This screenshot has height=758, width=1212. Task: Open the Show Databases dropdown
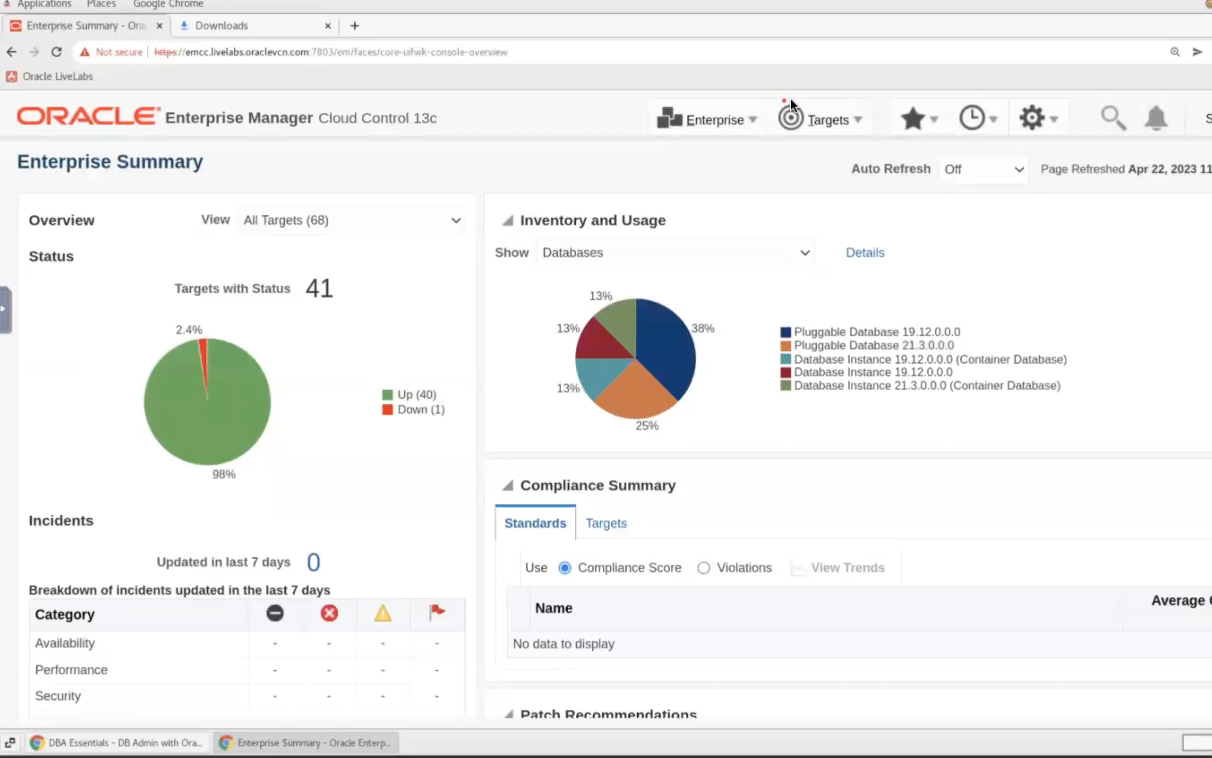[x=675, y=252]
